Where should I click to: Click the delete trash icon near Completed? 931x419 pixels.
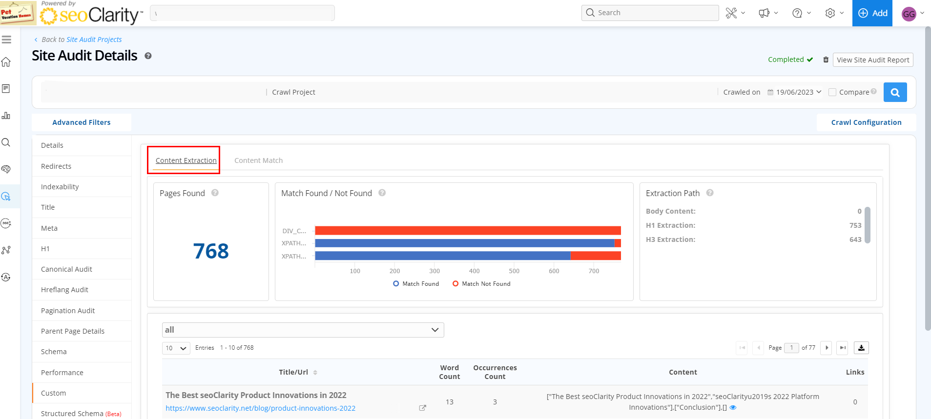click(x=826, y=60)
